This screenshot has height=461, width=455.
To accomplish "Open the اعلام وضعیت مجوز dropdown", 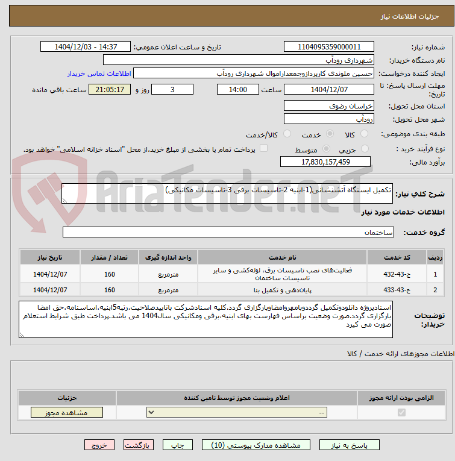I will click(237, 412).
